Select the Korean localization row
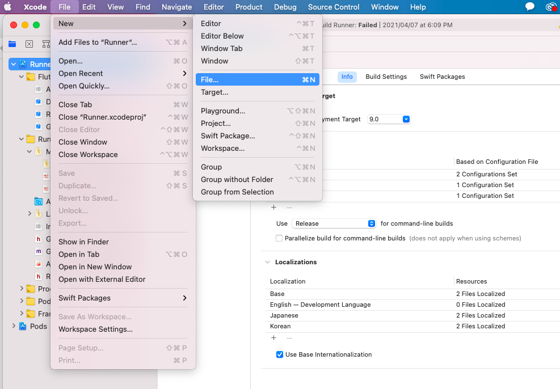 click(x=413, y=326)
